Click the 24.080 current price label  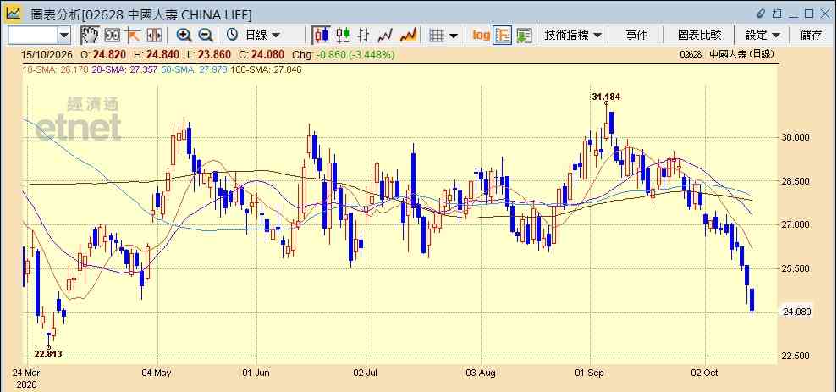point(797,312)
